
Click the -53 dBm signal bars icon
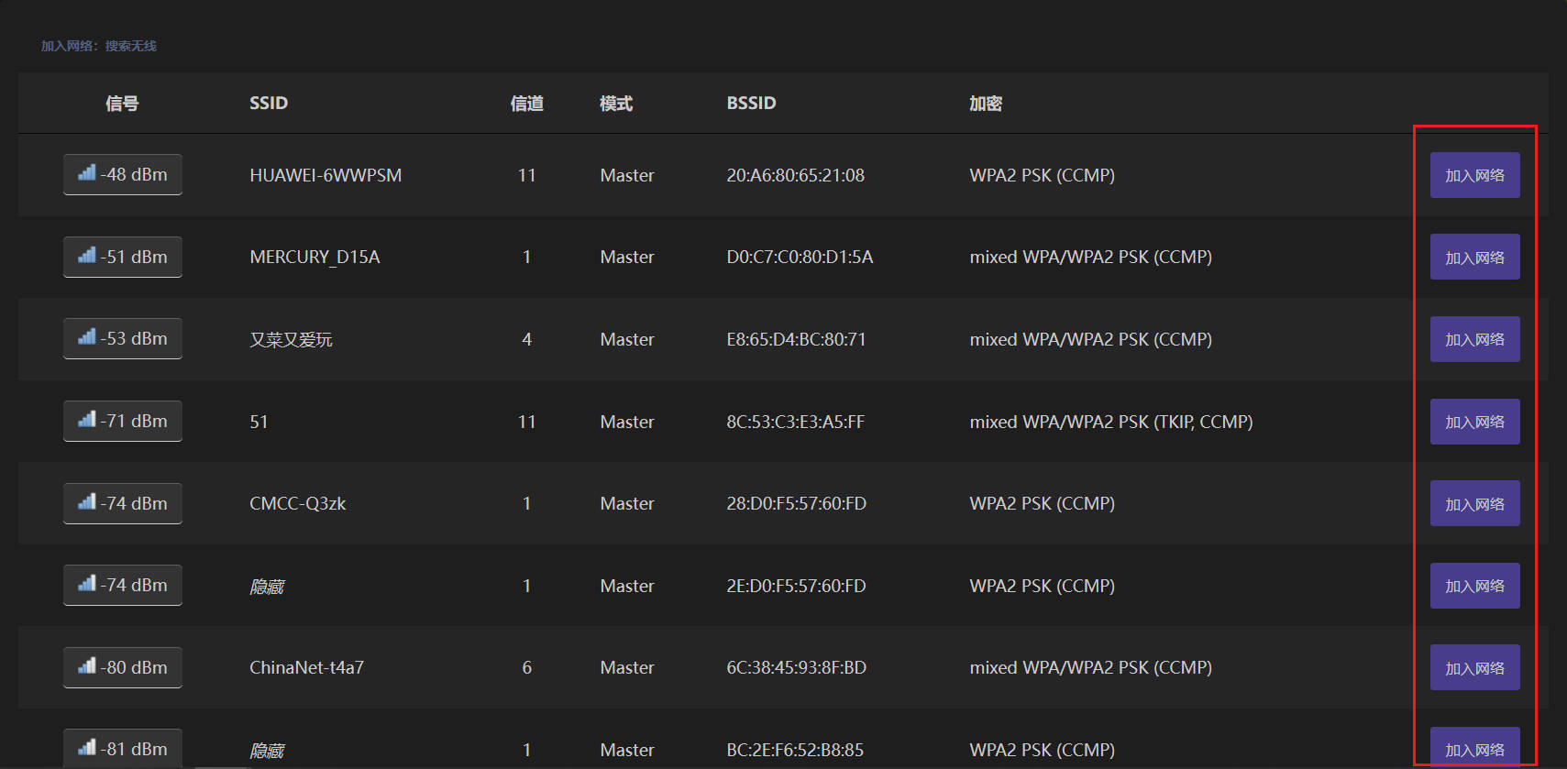(87, 337)
